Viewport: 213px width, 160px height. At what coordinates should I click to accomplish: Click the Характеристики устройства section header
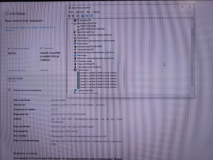click(x=27, y=90)
